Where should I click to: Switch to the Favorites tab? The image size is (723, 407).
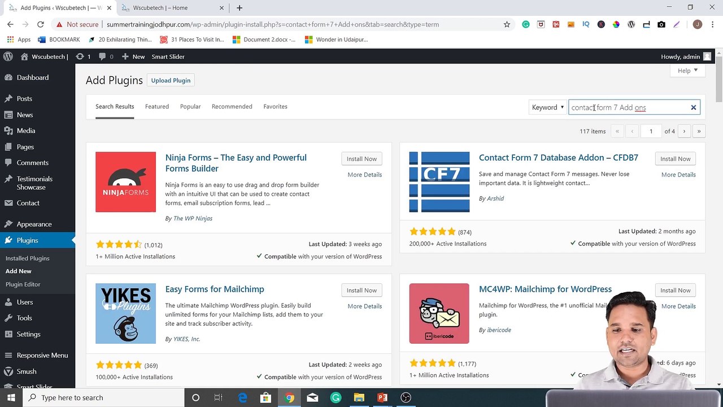(x=275, y=106)
